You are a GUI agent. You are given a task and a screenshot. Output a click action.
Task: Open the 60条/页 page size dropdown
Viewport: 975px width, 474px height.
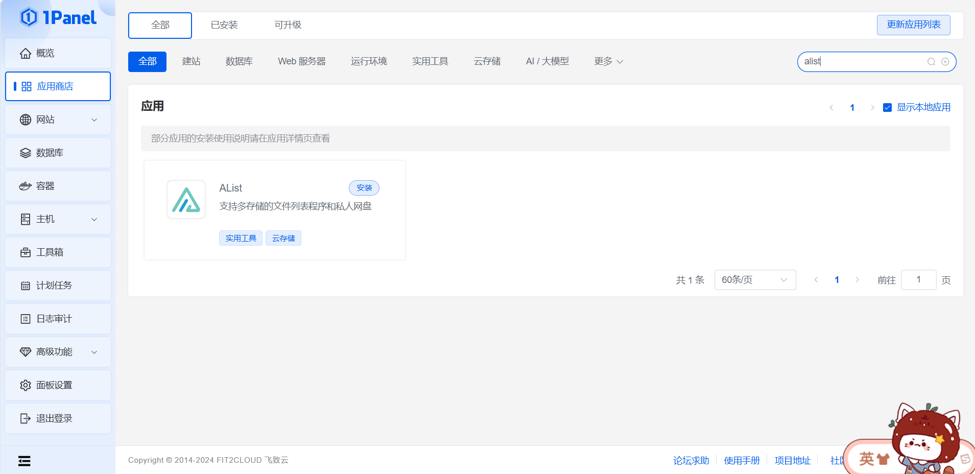click(755, 280)
